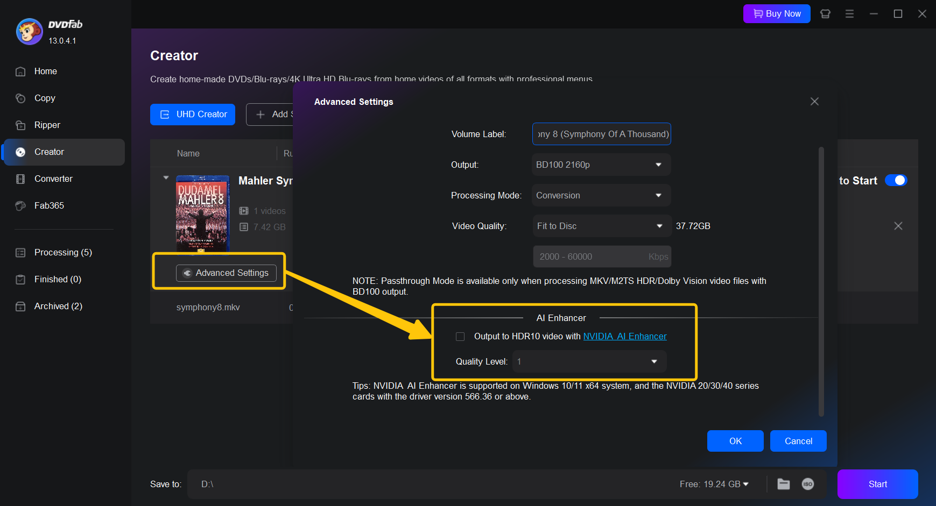
Task: Select ISO output icon
Action: pos(808,484)
